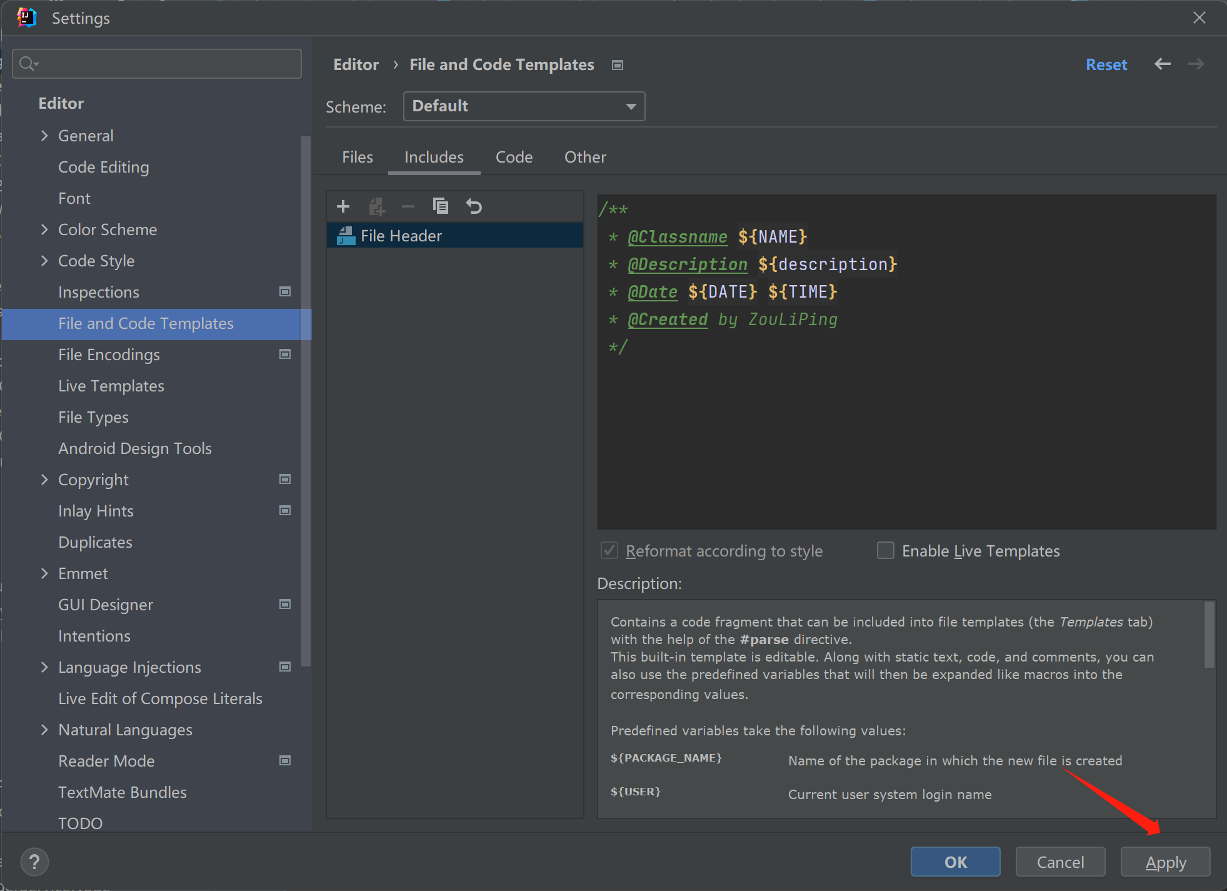Open the help question mark button
The height and width of the screenshot is (891, 1227).
tap(34, 862)
